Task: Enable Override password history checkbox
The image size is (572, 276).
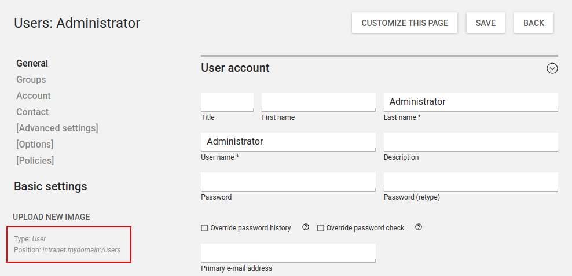Action: coord(204,228)
